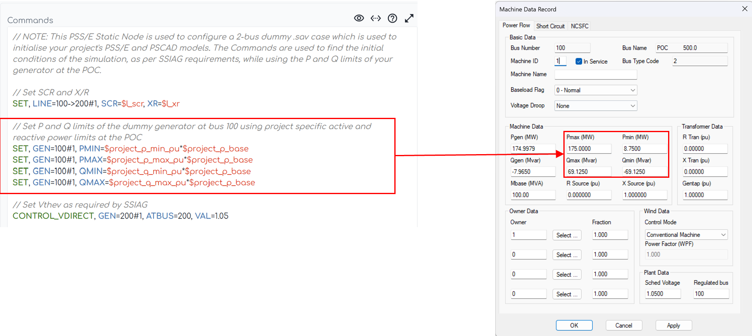The image size is (752, 336).
Task: Click the Bus Name field
Action: coord(691,48)
